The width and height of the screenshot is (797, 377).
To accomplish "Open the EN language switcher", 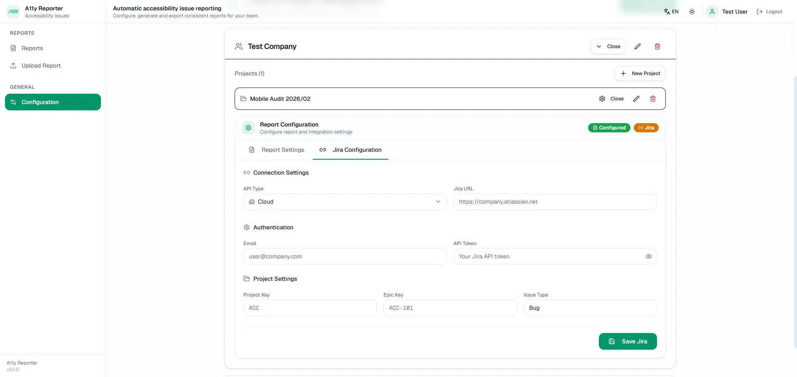I will click(x=671, y=12).
